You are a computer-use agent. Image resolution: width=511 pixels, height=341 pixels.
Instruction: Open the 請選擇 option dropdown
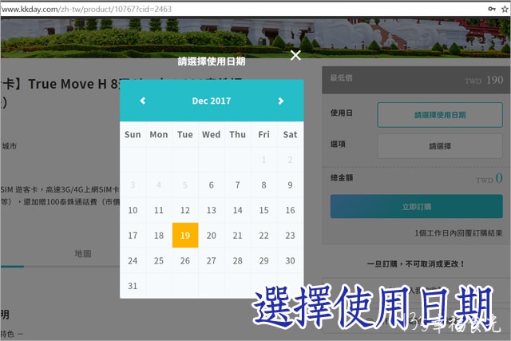440,146
